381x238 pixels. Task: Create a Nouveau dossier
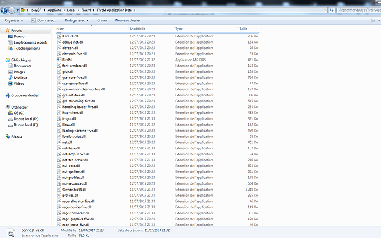pos(128,20)
